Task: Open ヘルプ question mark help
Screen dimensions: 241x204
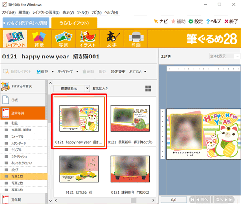Action: [214, 21]
